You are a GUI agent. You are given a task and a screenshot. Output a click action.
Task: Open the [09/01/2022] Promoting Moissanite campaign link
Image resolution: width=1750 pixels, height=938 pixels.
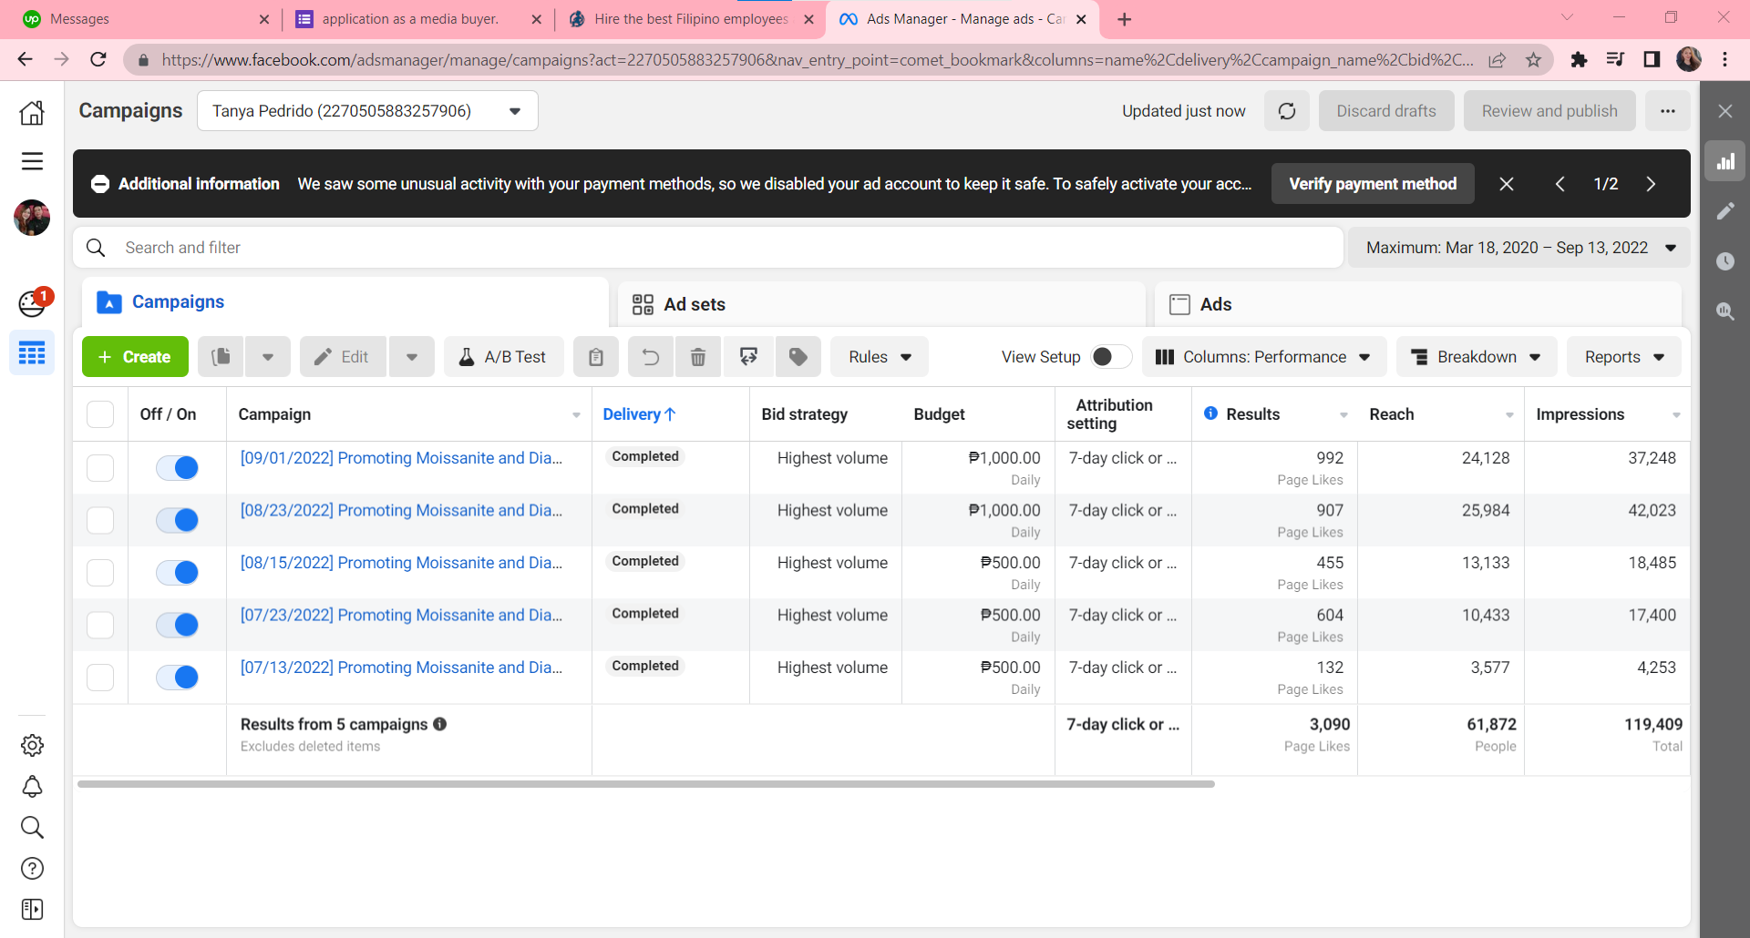[401, 458]
